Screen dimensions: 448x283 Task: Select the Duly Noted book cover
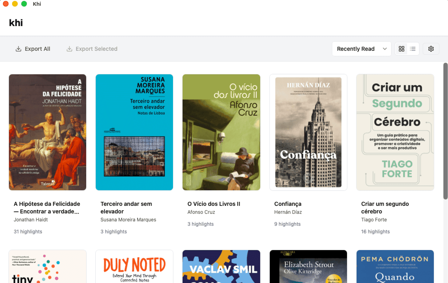[134, 266]
